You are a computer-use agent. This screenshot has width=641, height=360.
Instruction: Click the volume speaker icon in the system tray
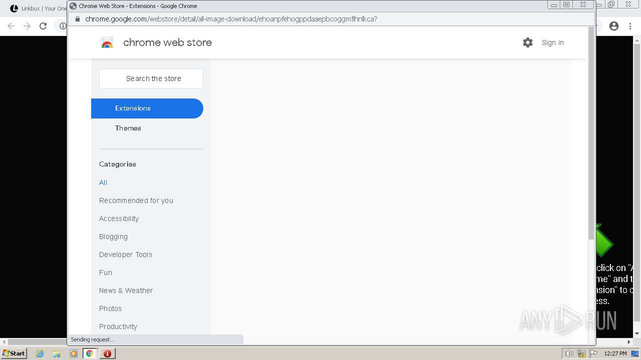[569, 353]
